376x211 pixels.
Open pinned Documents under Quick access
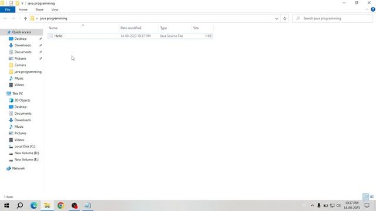(23, 52)
